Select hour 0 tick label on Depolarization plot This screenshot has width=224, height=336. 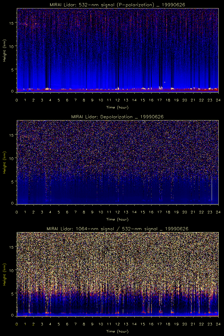17,212
